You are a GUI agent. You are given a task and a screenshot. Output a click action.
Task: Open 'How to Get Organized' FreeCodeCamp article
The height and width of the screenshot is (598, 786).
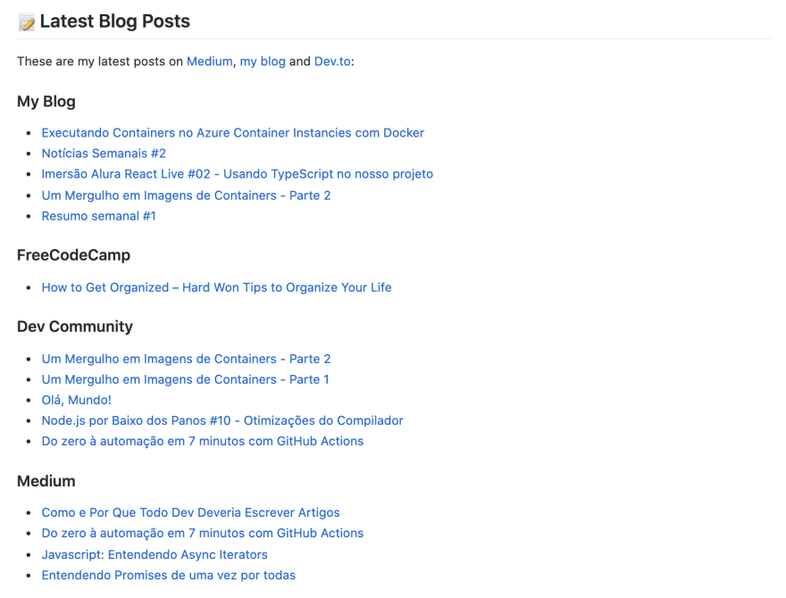tap(216, 287)
